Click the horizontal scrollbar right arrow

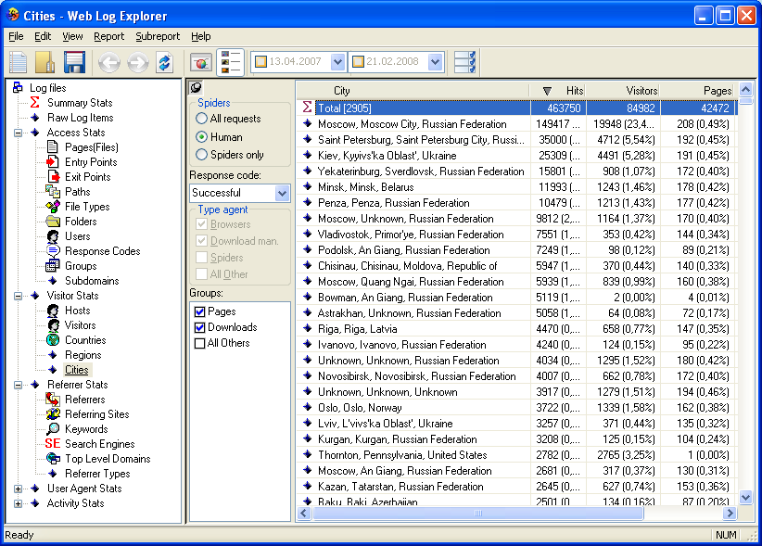[x=729, y=513]
